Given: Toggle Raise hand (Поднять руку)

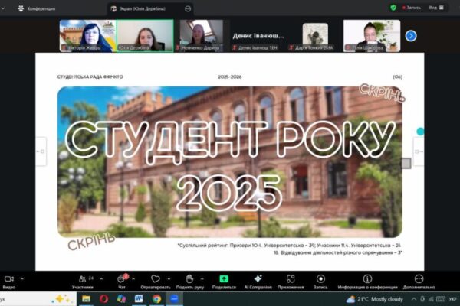Looking at the screenshot, I should 190,281.
